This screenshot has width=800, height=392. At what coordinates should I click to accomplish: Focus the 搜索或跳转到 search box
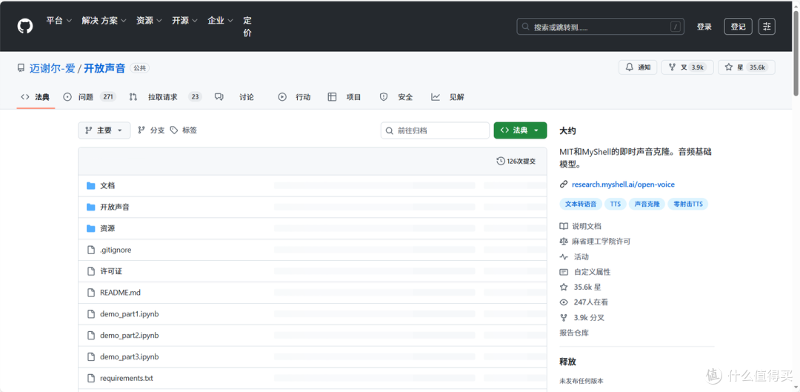600,27
